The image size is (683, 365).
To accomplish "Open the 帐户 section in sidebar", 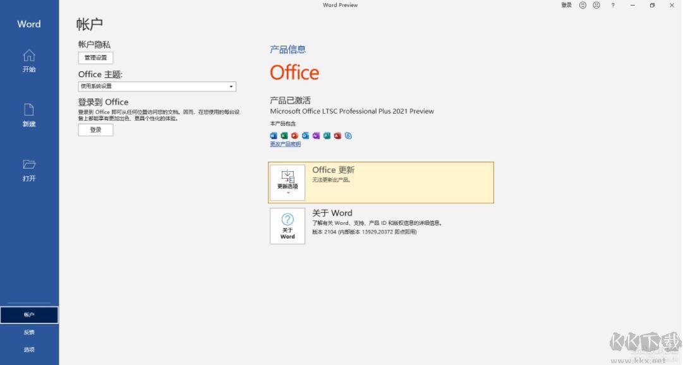I will click(29, 314).
